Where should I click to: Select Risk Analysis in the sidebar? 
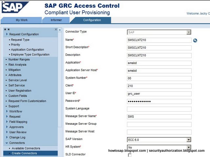pyautogui.click(x=17, y=65)
